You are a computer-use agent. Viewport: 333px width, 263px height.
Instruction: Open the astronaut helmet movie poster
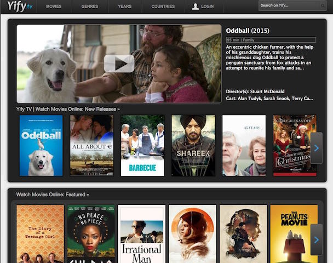192,234
